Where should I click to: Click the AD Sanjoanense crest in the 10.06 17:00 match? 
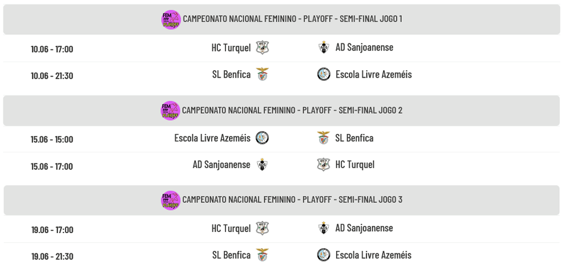click(x=323, y=48)
